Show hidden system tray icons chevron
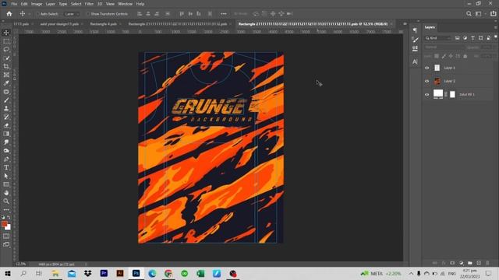The width and height of the screenshot is (499, 280). click(411, 273)
